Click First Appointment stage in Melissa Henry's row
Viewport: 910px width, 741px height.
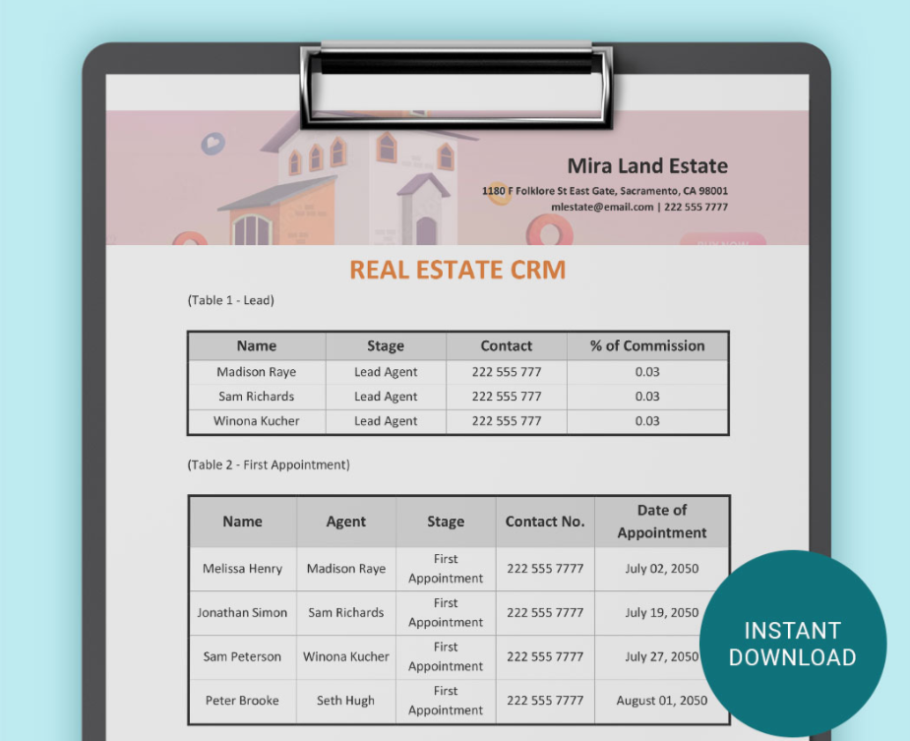(x=446, y=569)
